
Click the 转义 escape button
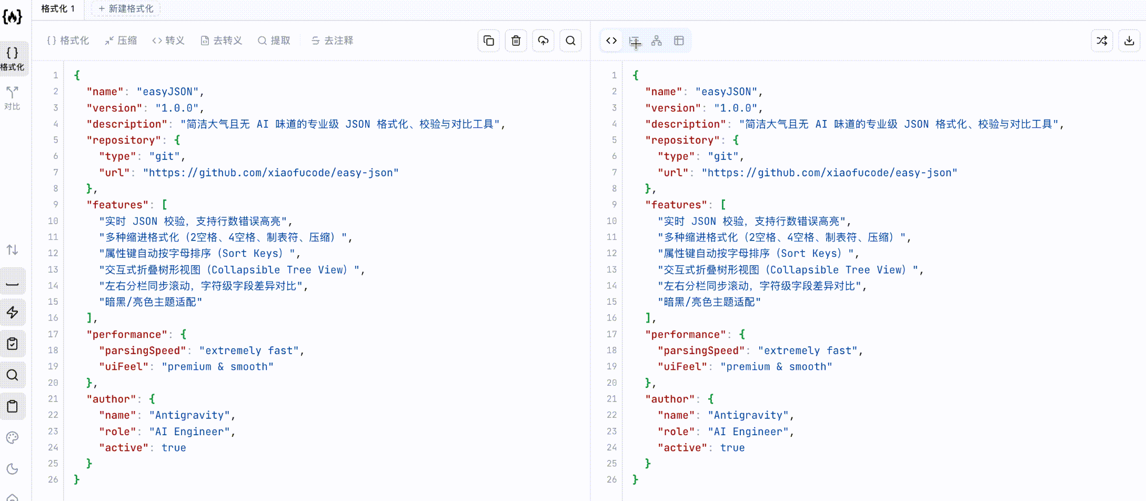(x=168, y=41)
